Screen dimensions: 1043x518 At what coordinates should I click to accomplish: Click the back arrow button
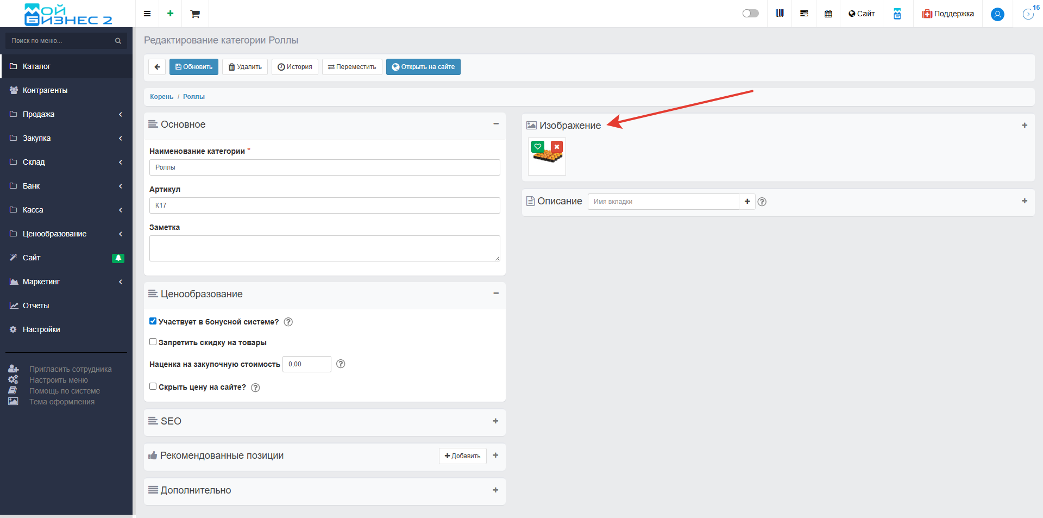pyautogui.click(x=157, y=67)
